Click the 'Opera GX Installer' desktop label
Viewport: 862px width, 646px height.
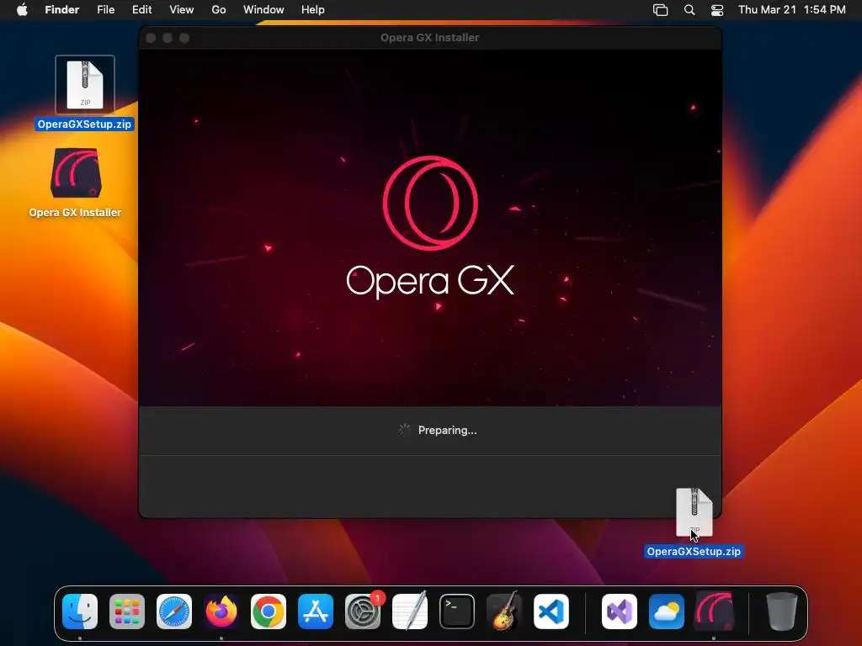[x=75, y=213]
